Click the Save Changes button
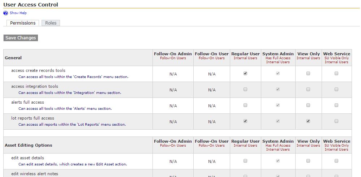This screenshot has width=361, height=177. 21,38
